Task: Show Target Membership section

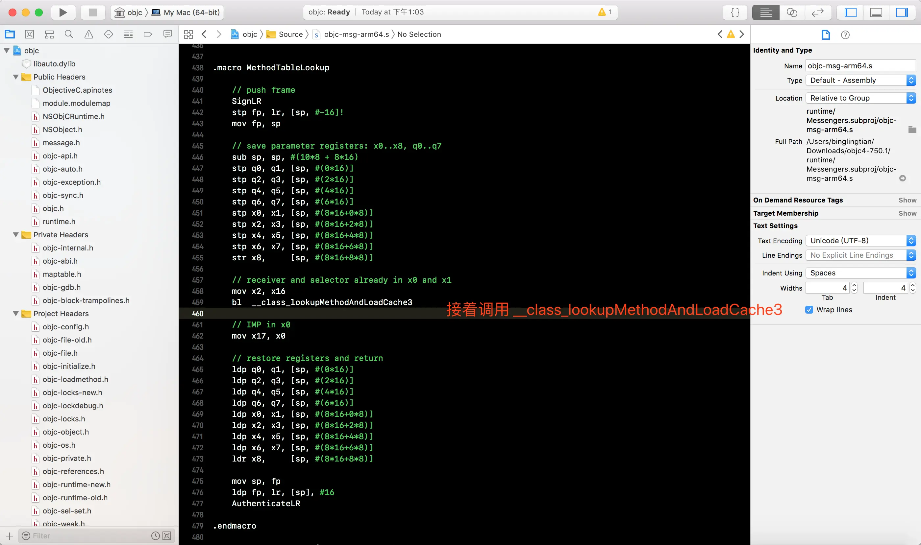Action: coord(907,213)
